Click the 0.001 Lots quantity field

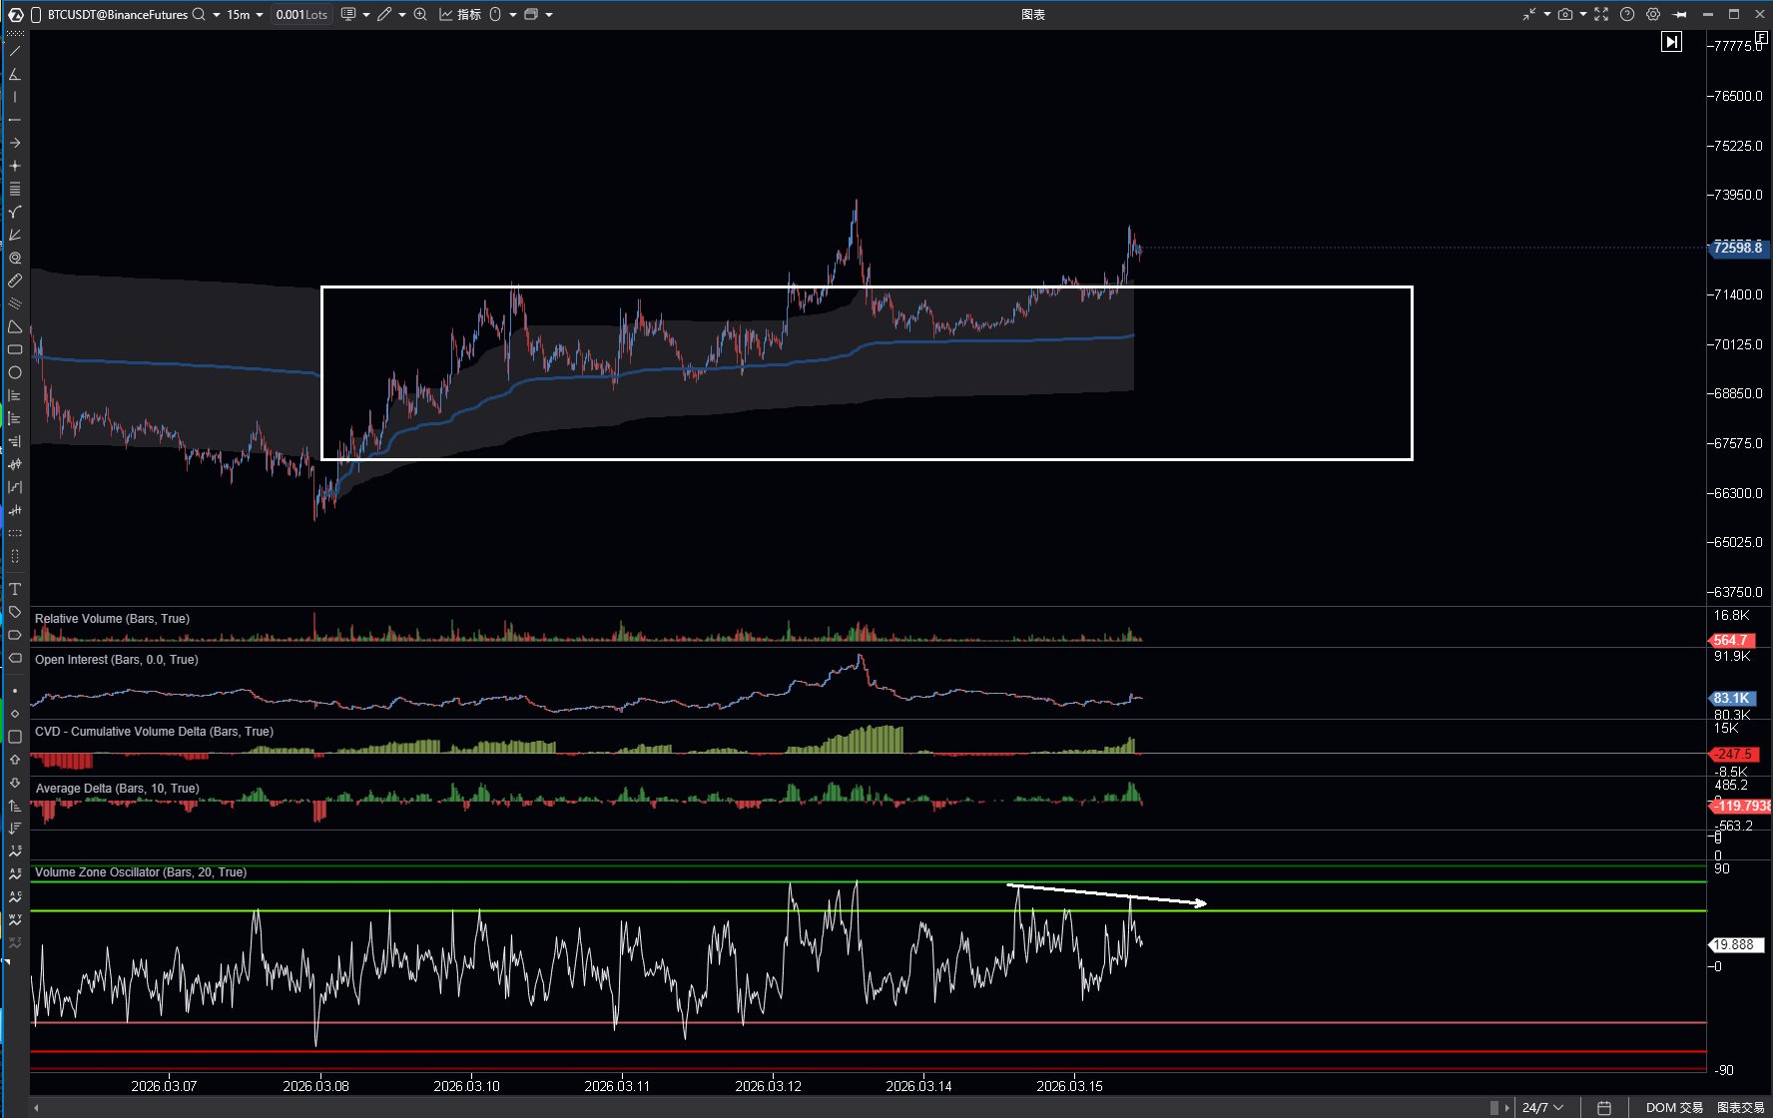click(x=301, y=14)
